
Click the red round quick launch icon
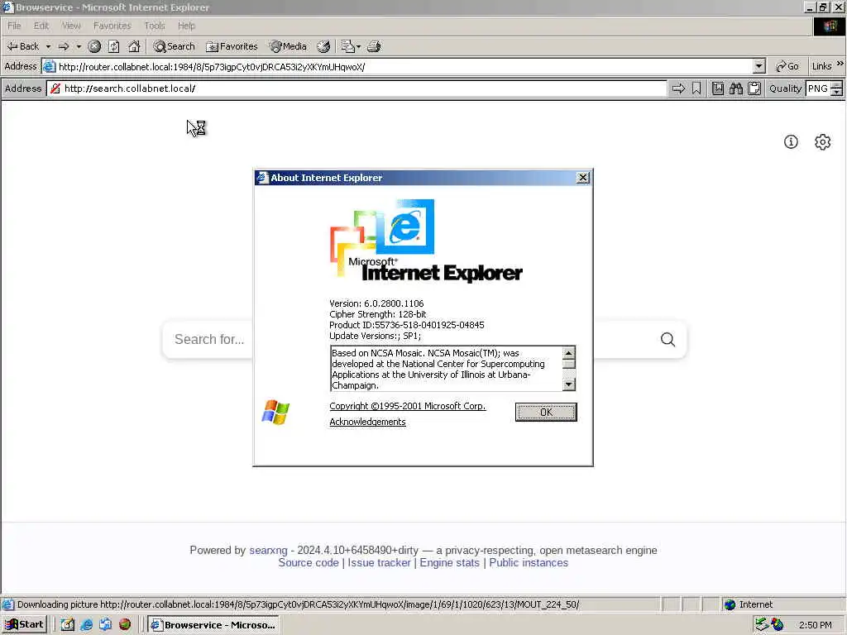125,624
